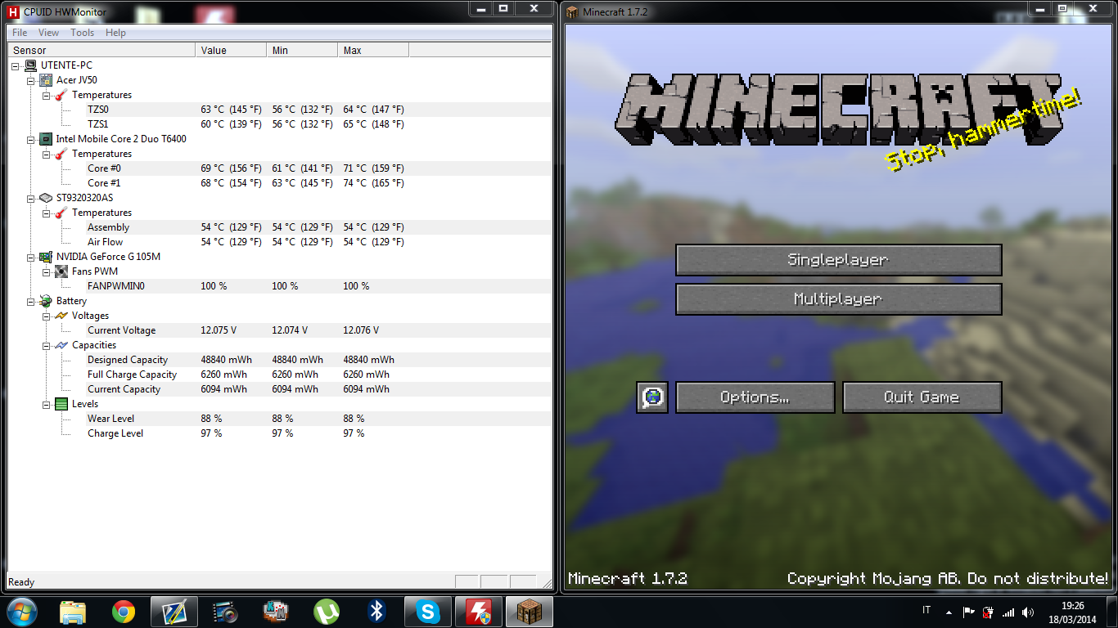The height and width of the screenshot is (628, 1118).
Task: Collapse the Battery node
Action: tap(31, 301)
